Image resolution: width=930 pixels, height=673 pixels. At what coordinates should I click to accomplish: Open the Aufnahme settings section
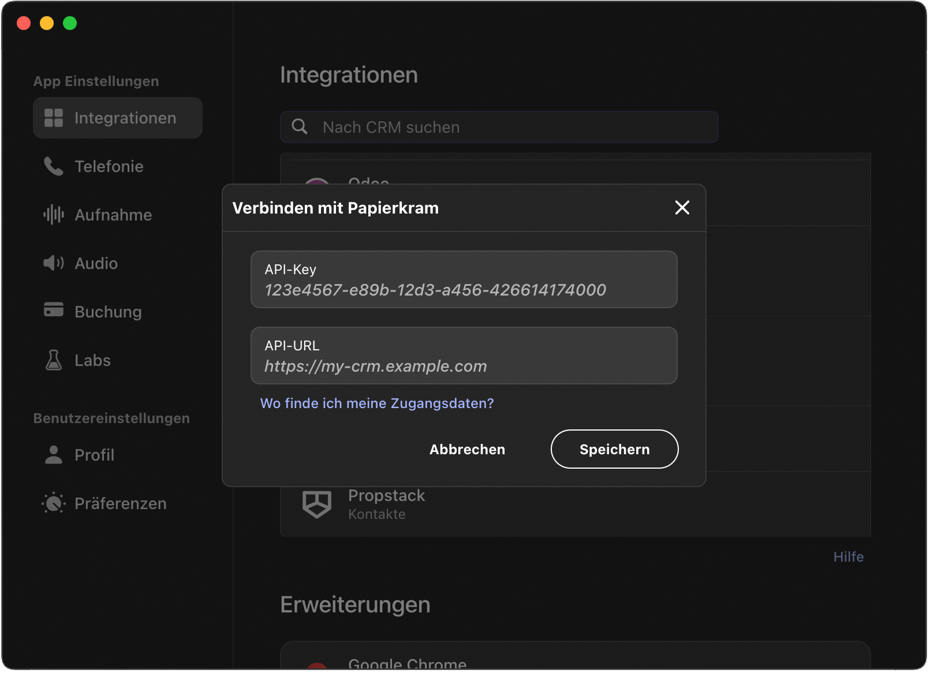tap(118, 215)
